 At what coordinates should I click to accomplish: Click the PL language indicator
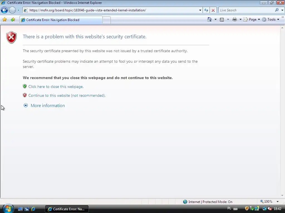(229, 209)
